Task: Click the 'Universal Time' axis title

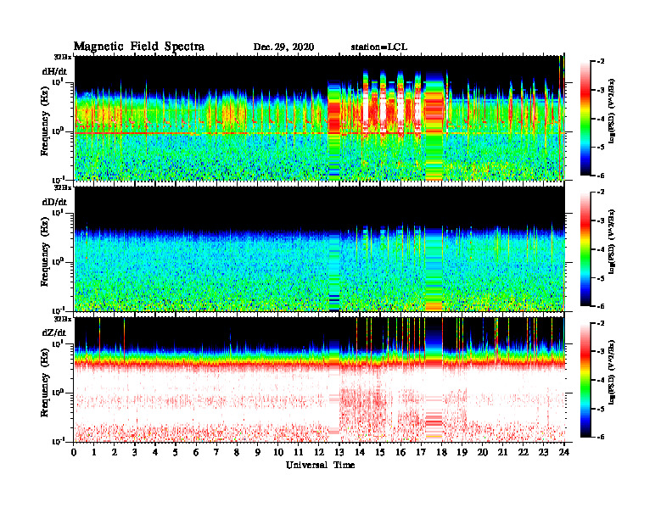Action: point(320,465)
